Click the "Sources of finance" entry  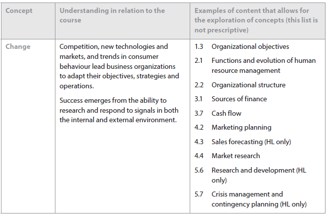point(239,99)
